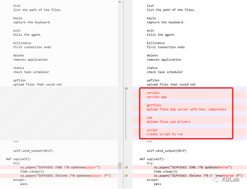The image size is (247, 189).
Task: Click the 'Create script to run' line
Action: point(165,134)
